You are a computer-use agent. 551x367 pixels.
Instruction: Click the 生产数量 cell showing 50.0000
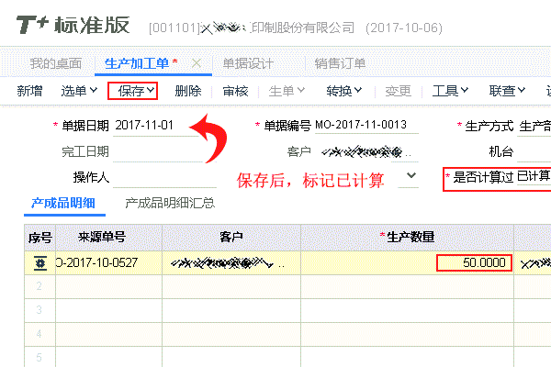(473, 263)
